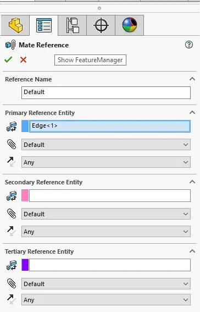The image size is (200, 312).
Task: Collapse the Tertiary Reference Entity section
Action: (x=192, y=251)
